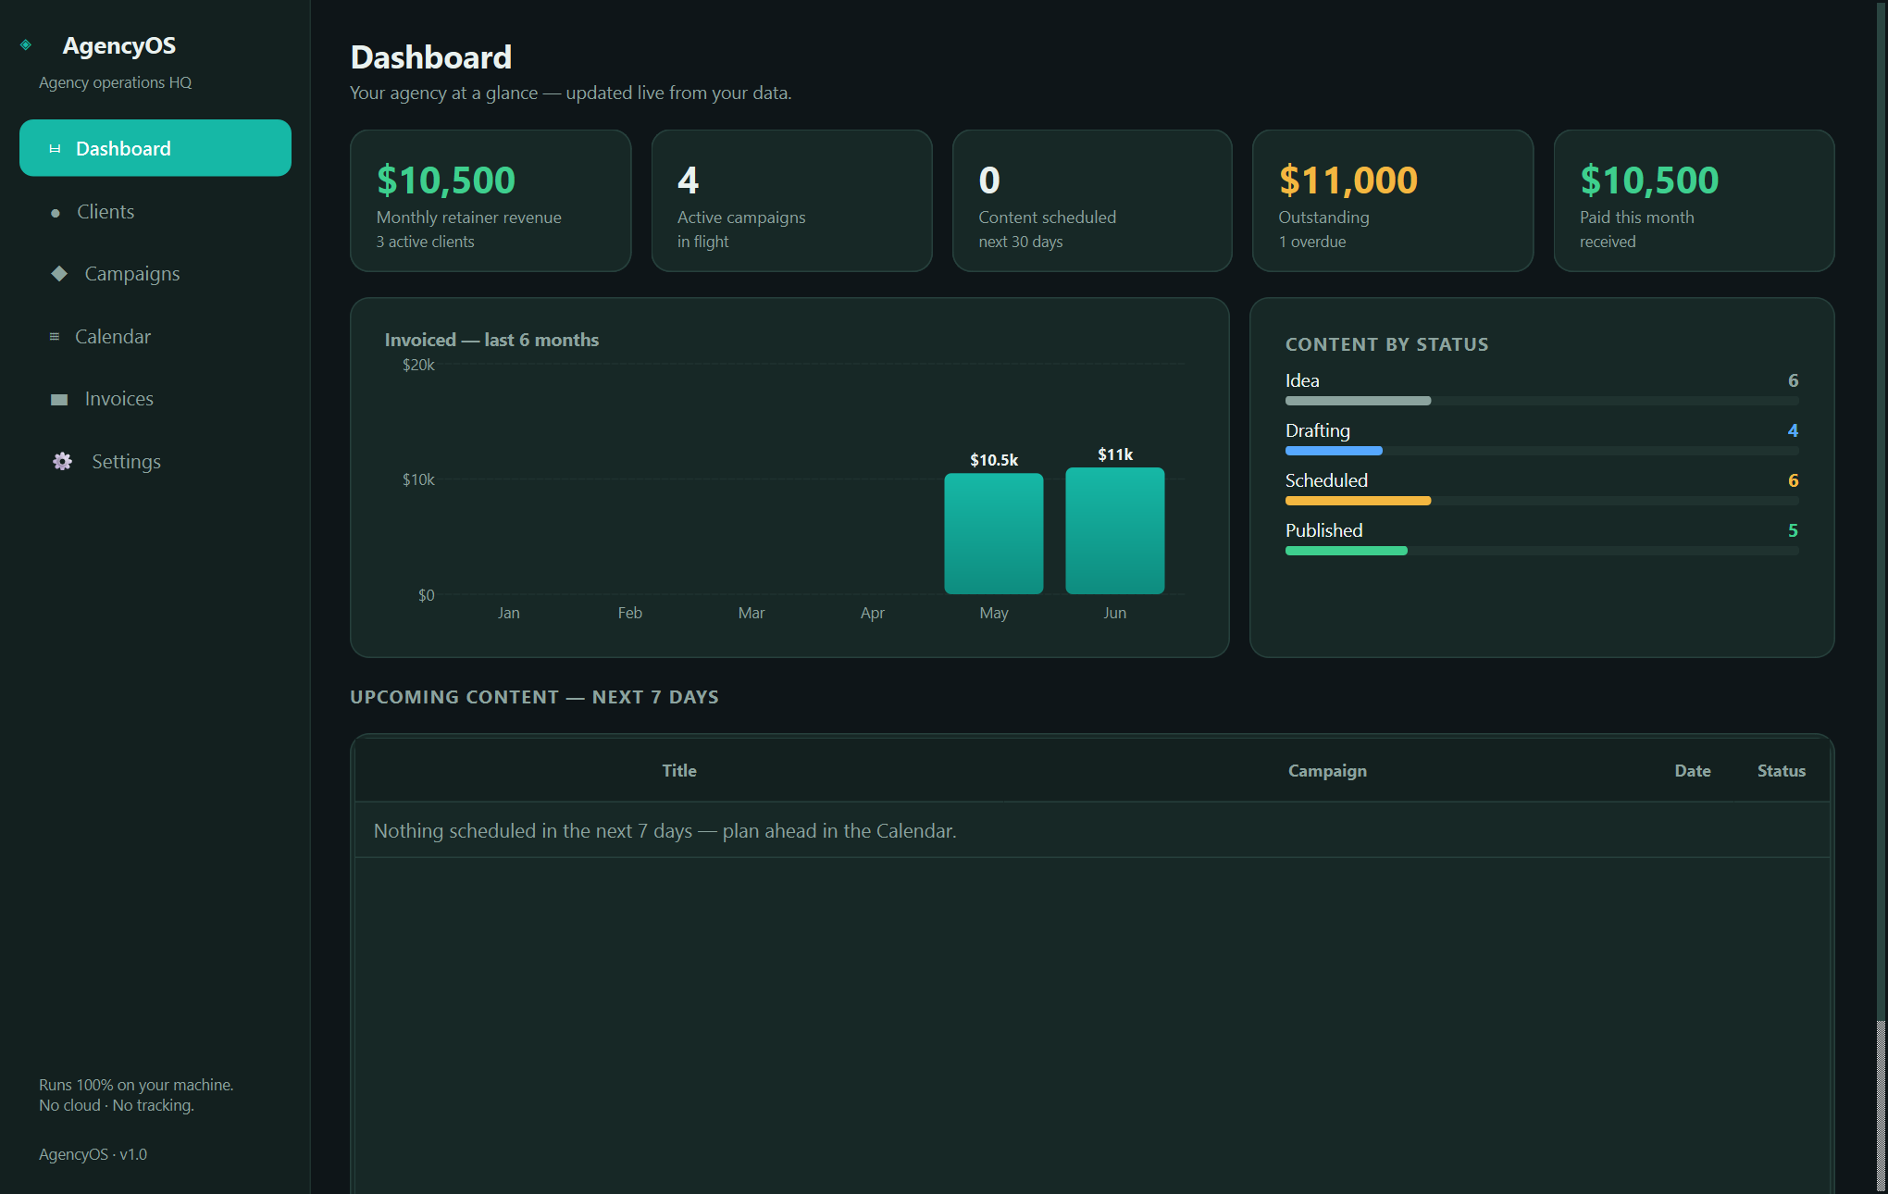Screen dimensions: 1888x1194
Task: Click the AgencyOS brand title
Action: (x=119, y=45)
